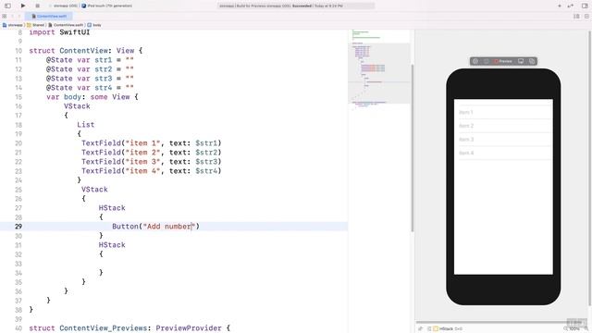Toggle the inspector panel on the right

[585, 6]
